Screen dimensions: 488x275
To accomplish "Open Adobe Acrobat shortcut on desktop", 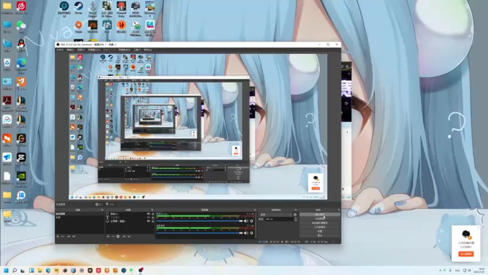I will [7, 101].
